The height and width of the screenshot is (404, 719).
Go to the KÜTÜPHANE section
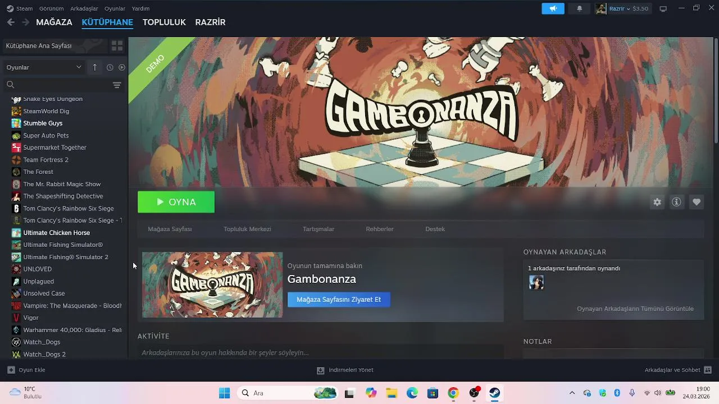coord(107,22)
